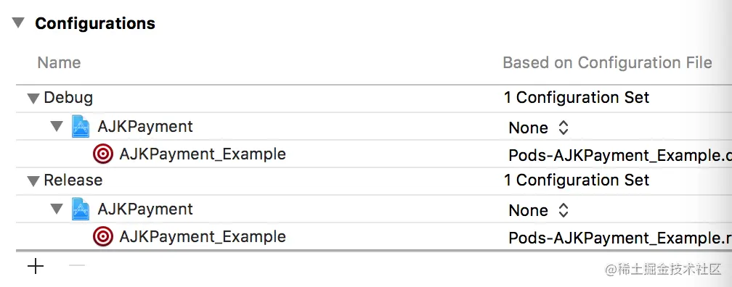
Task: Collapse AJKPayment project under Release
Action: [57, 209]
